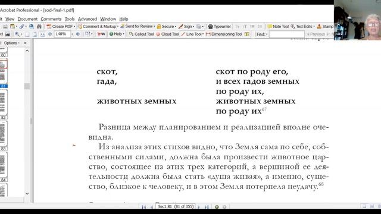Click the Create PDF button
This screenshot has height=214, width=381.
coord(60,26)
